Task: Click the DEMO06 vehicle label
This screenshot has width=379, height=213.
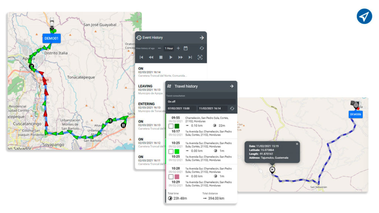Action: click(356, 115)
